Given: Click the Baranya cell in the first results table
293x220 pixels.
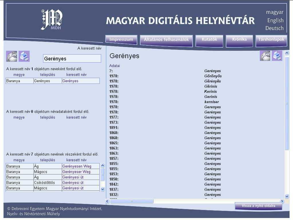Looking at the screenshot, I should pos(20,81).
